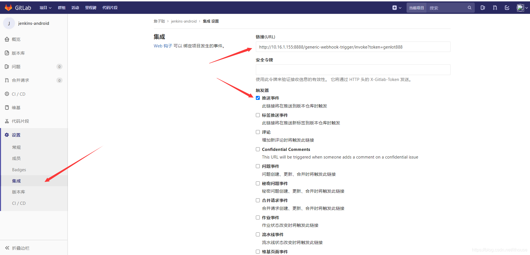Click the 维基 wiki book icon

(7, 107)
